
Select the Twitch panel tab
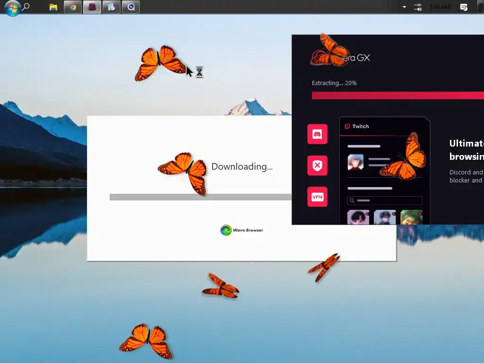[x=357, y=126]
